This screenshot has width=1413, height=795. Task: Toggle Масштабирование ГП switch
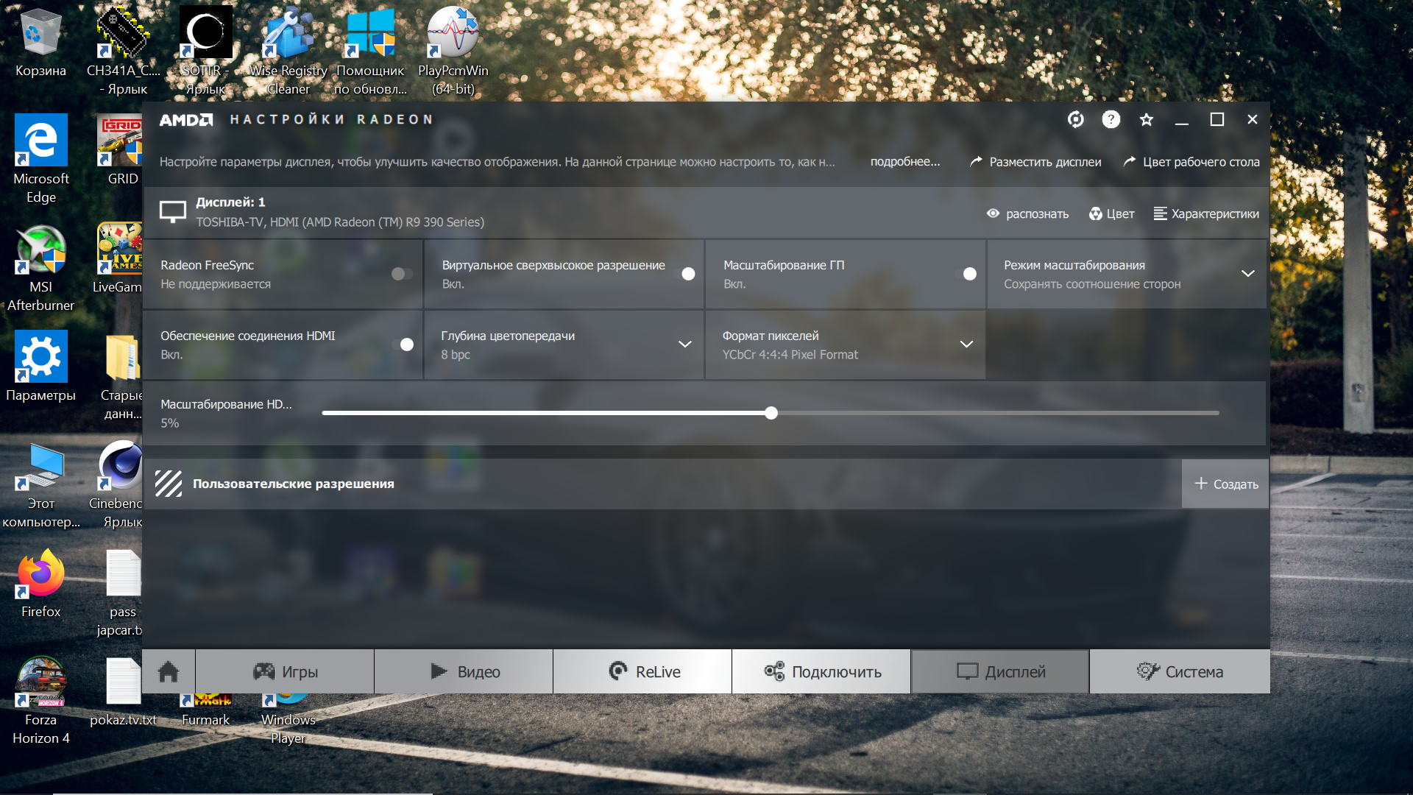click(x=966, y=274)
